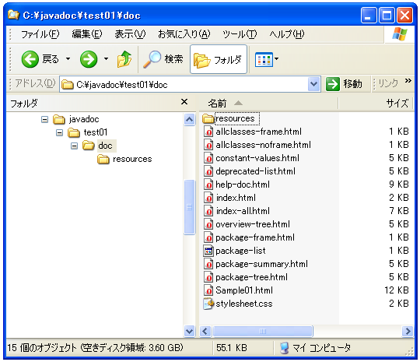
Task: Click the 移動 go button
Action: click(x=345, y=84)
